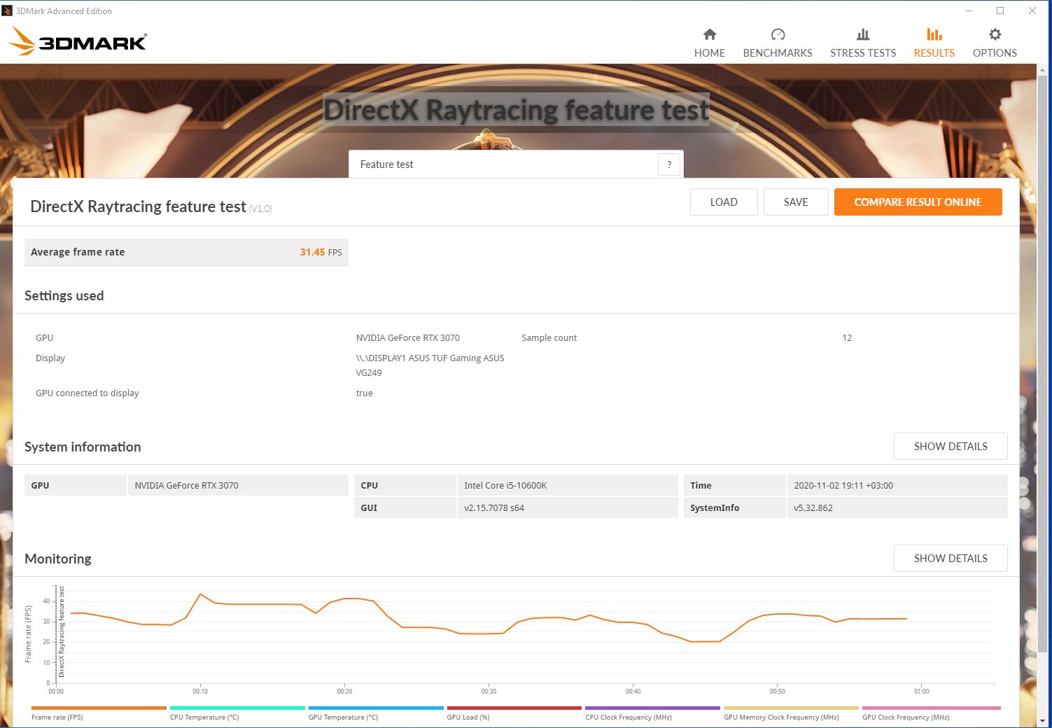Toggle the GPU Load (%) legend series
The width and height of the screenshot is (1052, 728).
coord(468,717)
